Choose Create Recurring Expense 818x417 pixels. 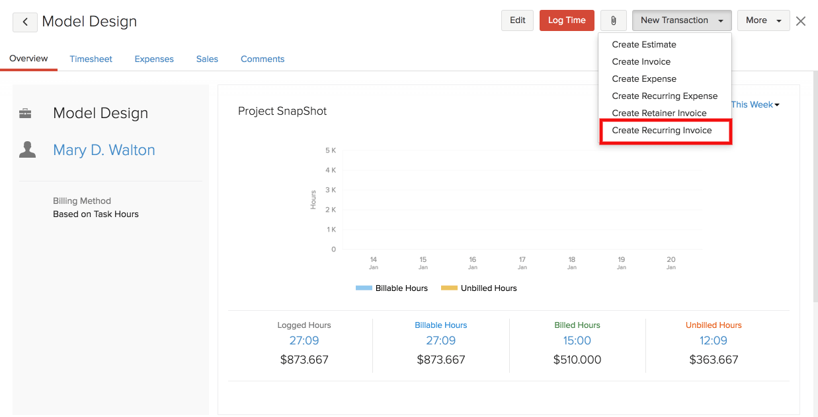point(665,96)
